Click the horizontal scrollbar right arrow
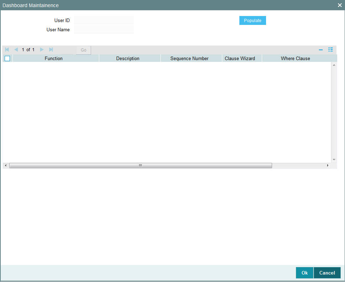 tap(328, 165)
